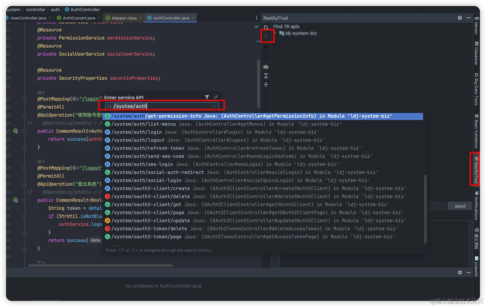Open the inlay hint above @PostMapping logout
This screenshot has width=486, height=307.
[41, 161]
